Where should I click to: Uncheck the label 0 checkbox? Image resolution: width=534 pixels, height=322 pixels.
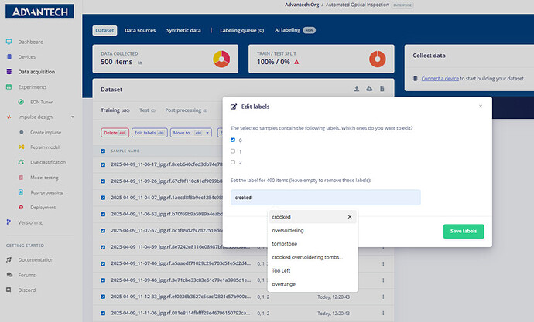pos(233,140)
